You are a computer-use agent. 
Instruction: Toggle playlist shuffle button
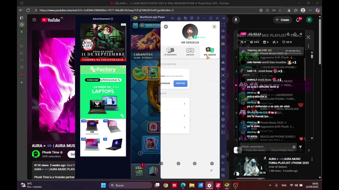point(247,46)
